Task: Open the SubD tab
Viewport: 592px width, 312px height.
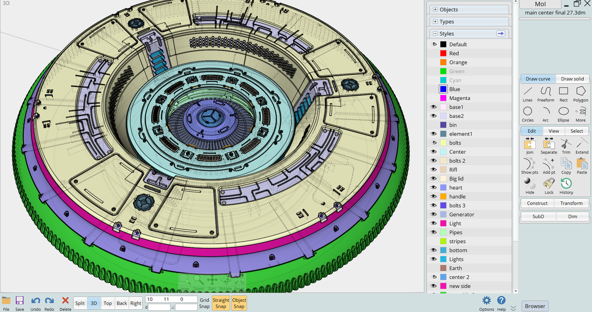Action: tap(538, 216)
